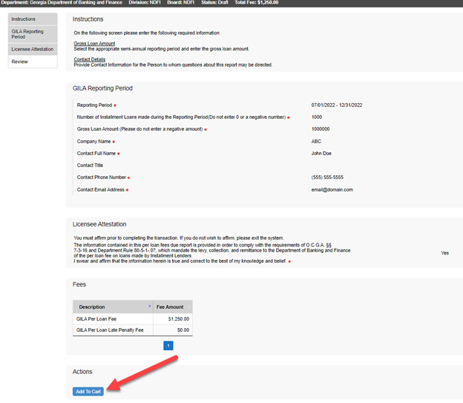Image resolution: width=463 pixels, height=403 pixels.
Task: Click the (555) 555-5555 phone number value
Action: 327,177
